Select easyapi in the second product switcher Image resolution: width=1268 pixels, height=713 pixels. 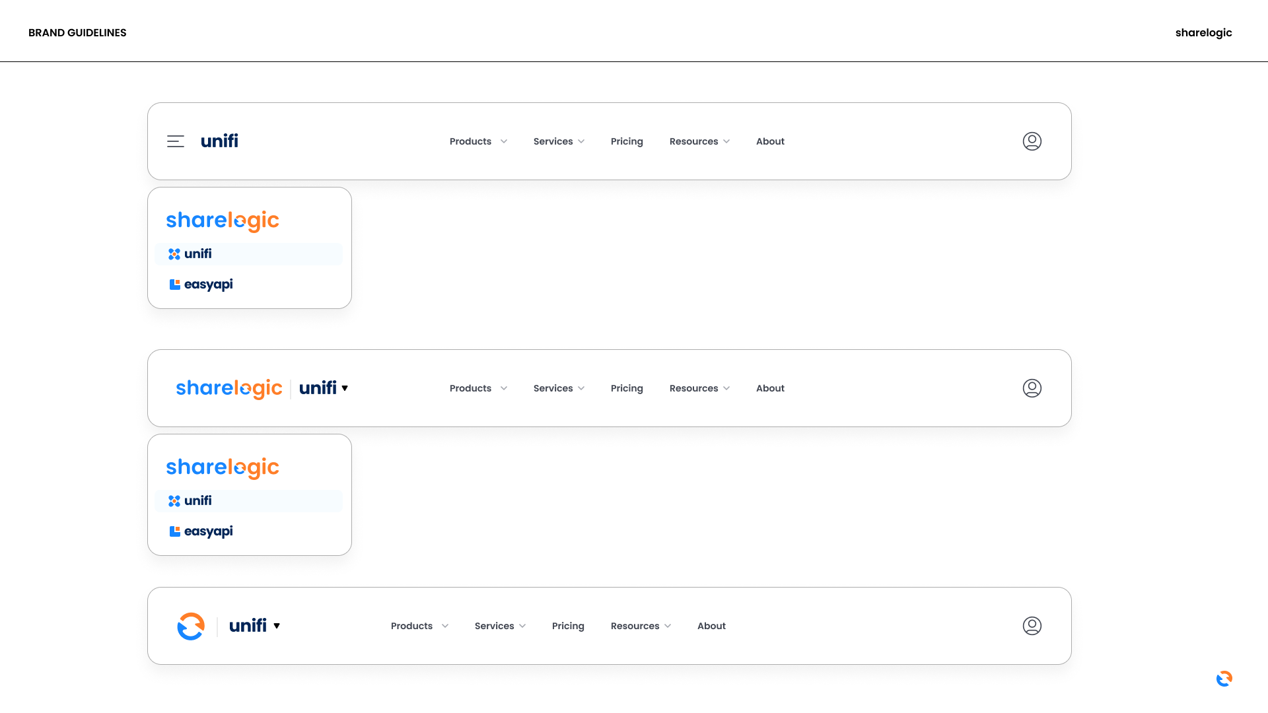208,531
